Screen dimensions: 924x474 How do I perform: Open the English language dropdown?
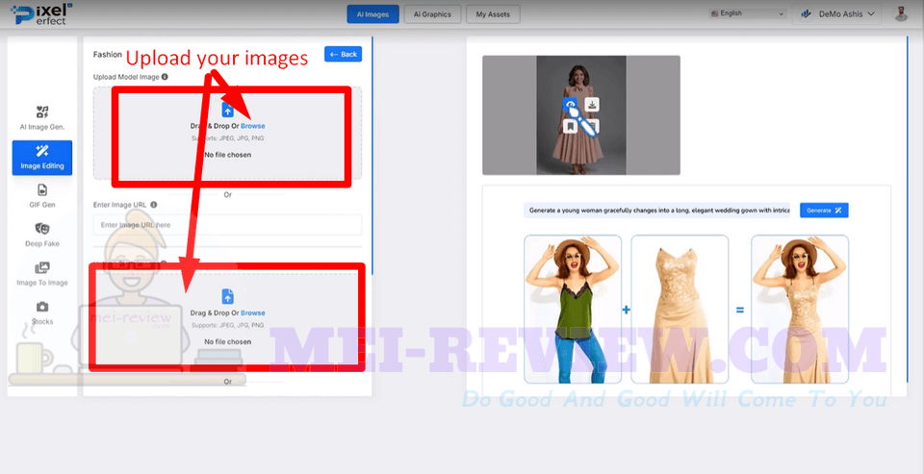(x=748, y=13)
